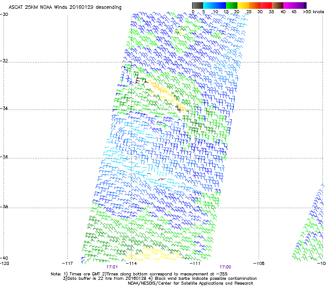The image size is (326, 286).
Task: Click the '-117' longitude axis label
Action: coord(67,264)
